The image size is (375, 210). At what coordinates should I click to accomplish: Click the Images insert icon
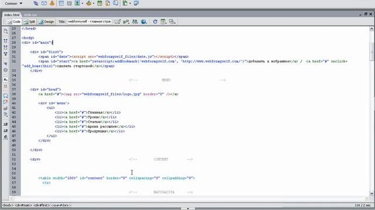77,3
